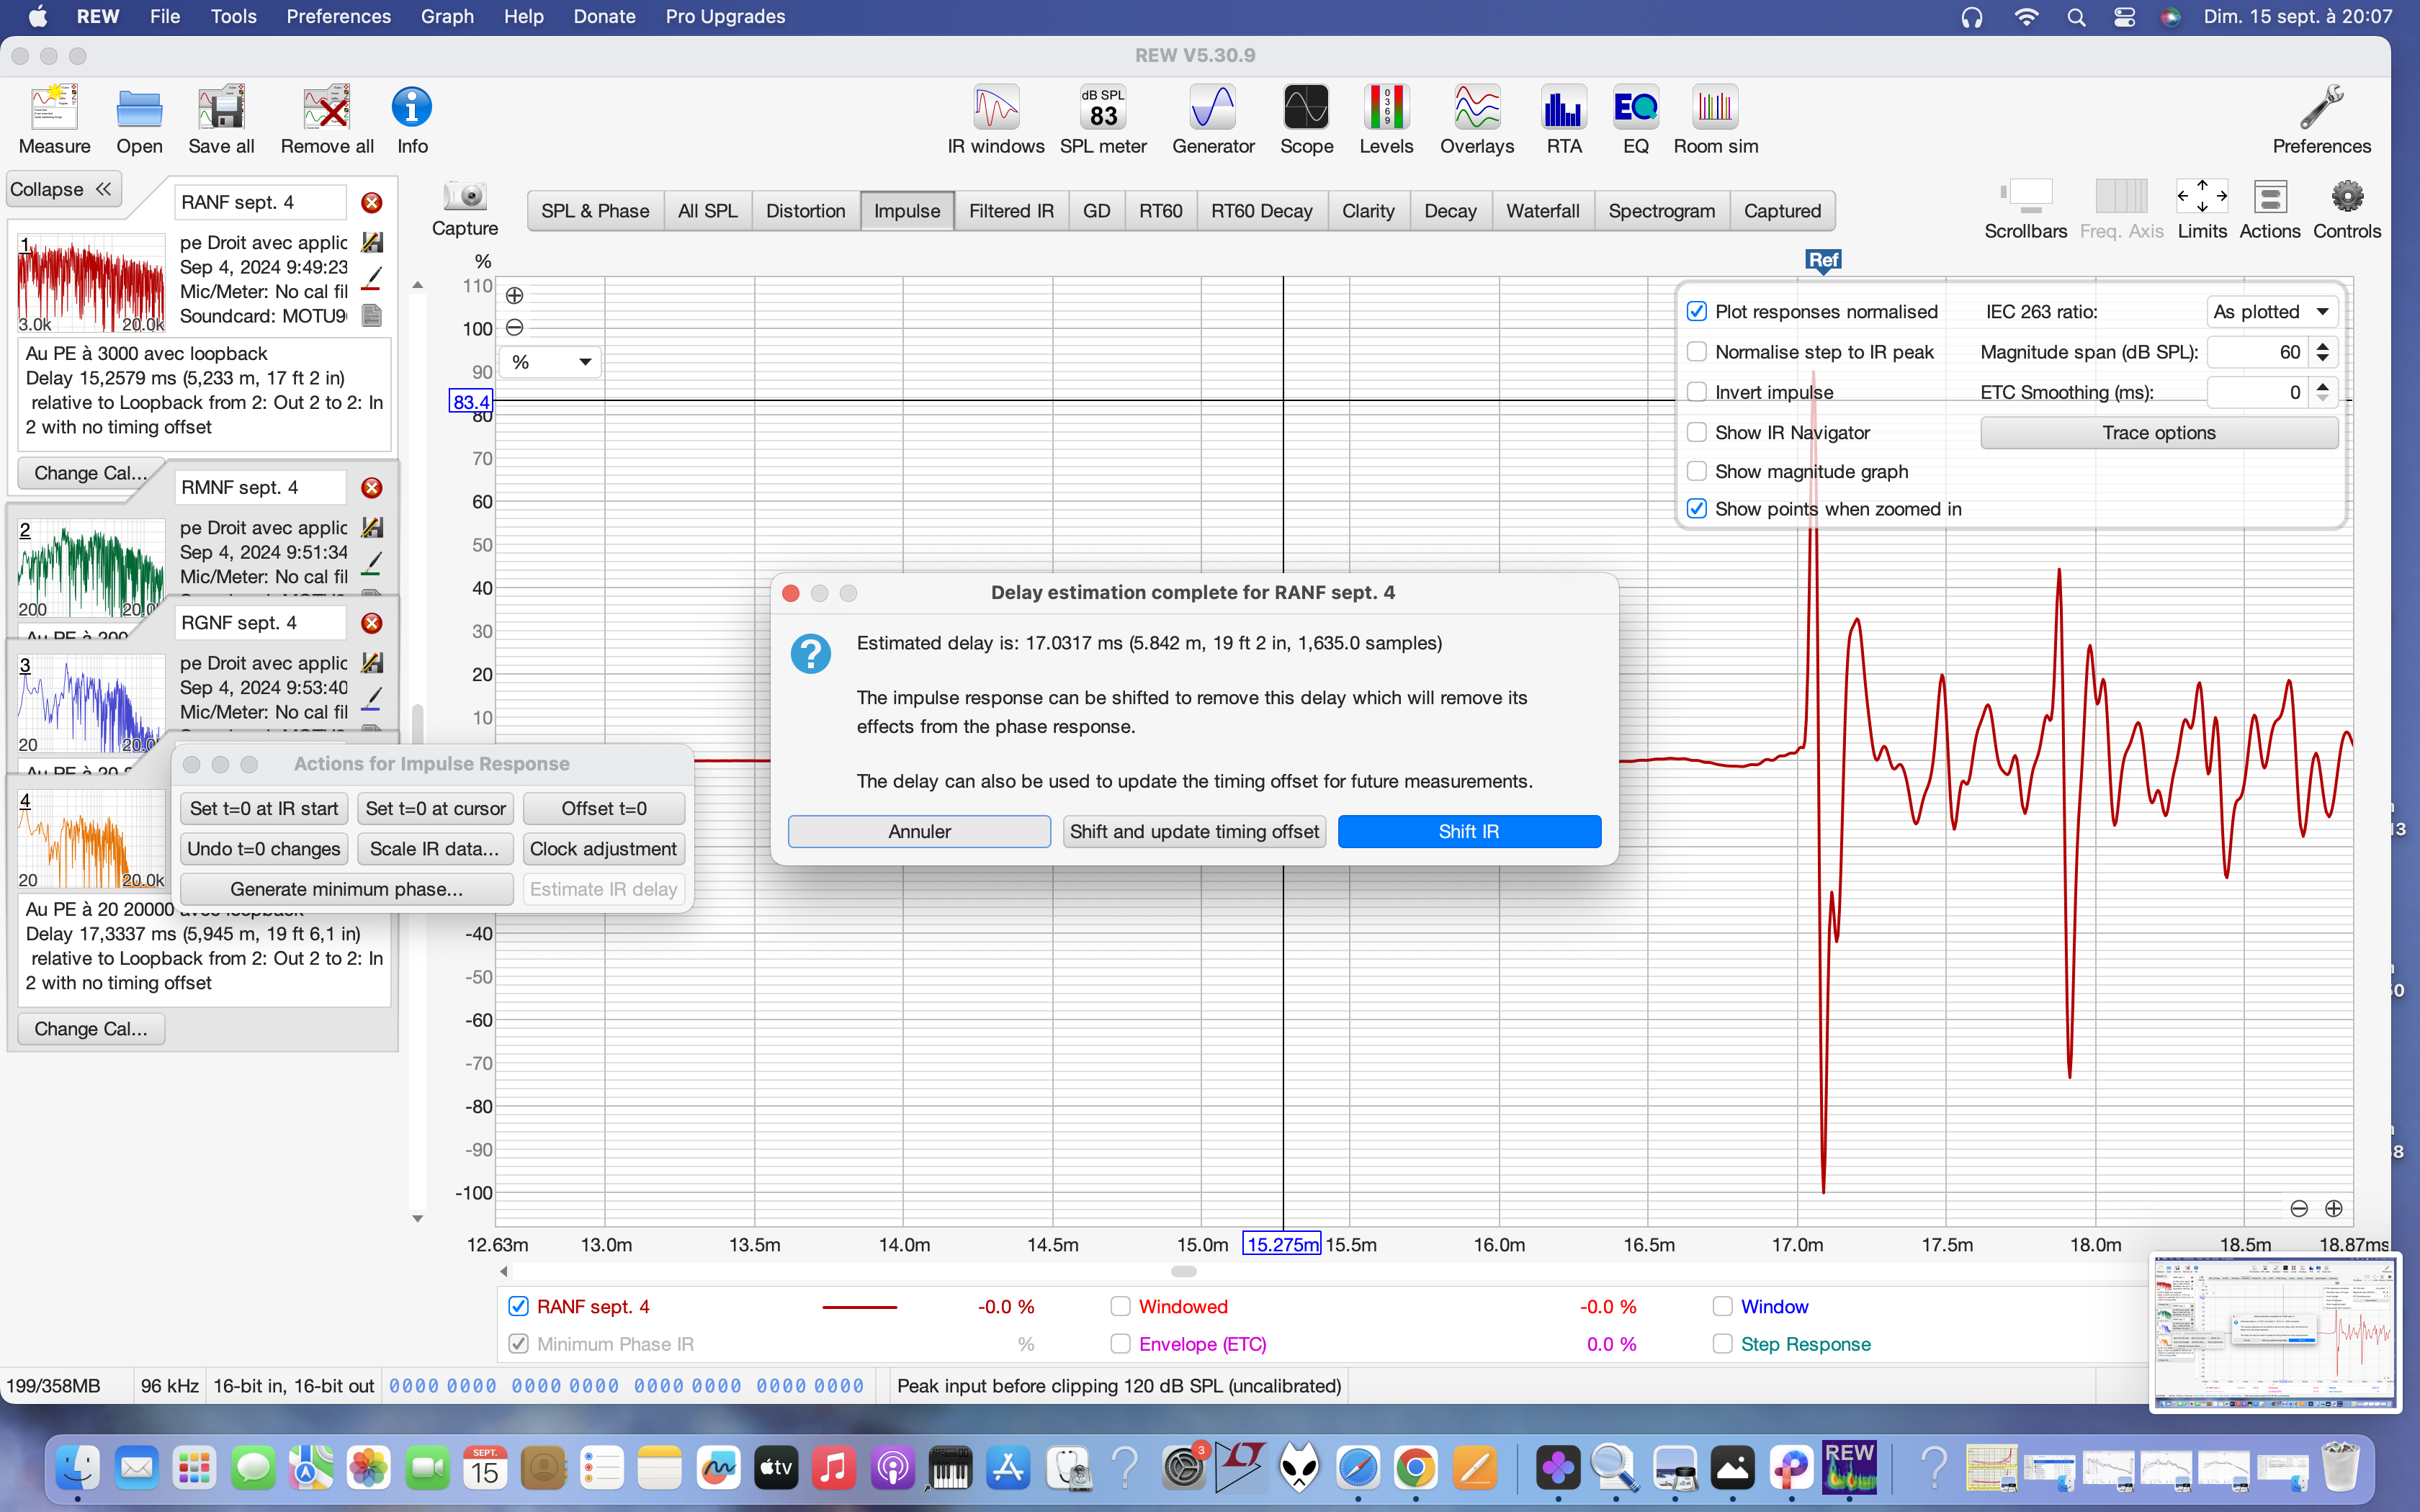The image size is (2420, 1512).
Task: Cancel the dialog with Annuler
Action: click(x=919, y=831)
